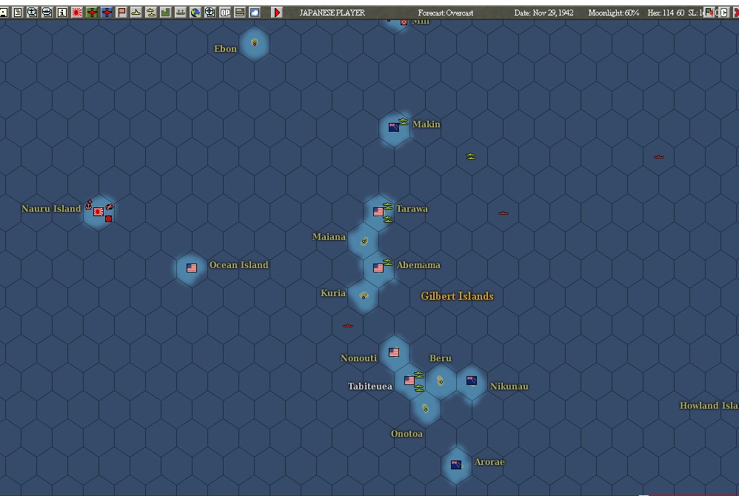Screen dimensions: 739x496
Task: Open the cloud weather toolbar icon
Action: [255, 13]
